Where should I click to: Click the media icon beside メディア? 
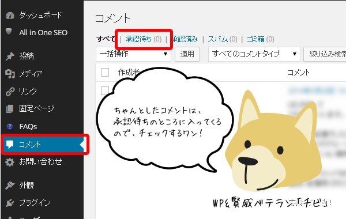10,74
